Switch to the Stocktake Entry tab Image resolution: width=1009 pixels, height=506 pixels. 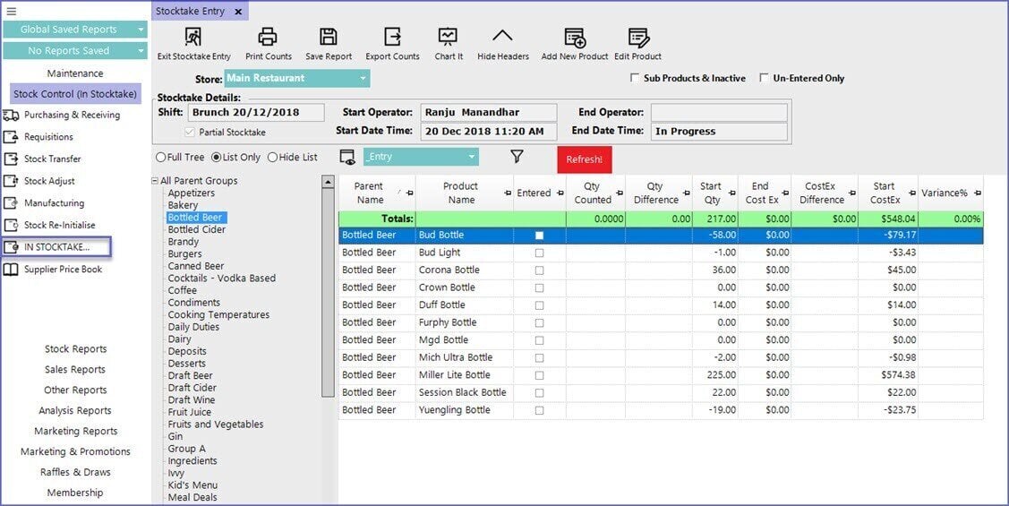(192, 12)
